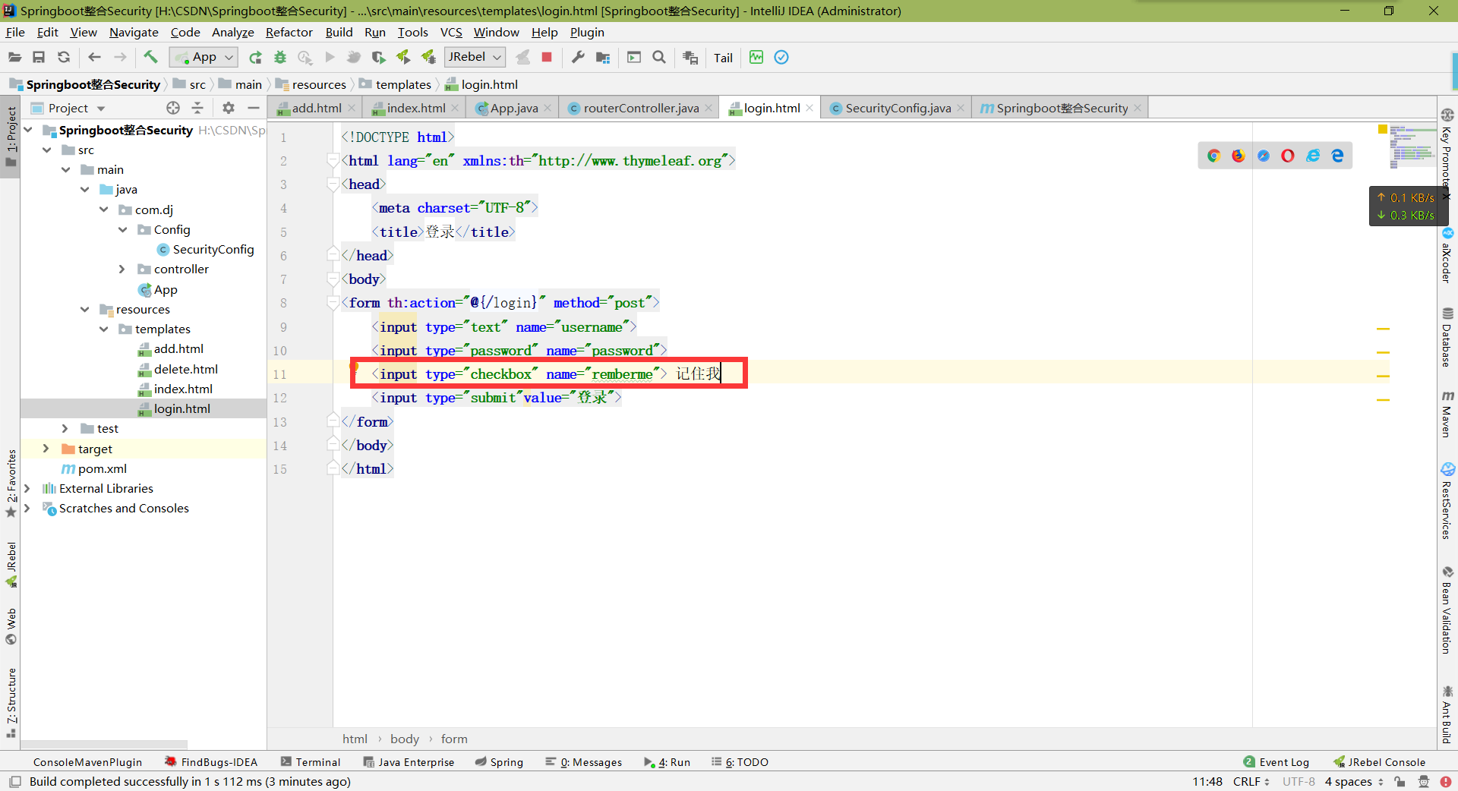The width and height of the screenshot is (1458, 791).
Task: Open the Maven side panel
Action: [x=1447, y=414]
